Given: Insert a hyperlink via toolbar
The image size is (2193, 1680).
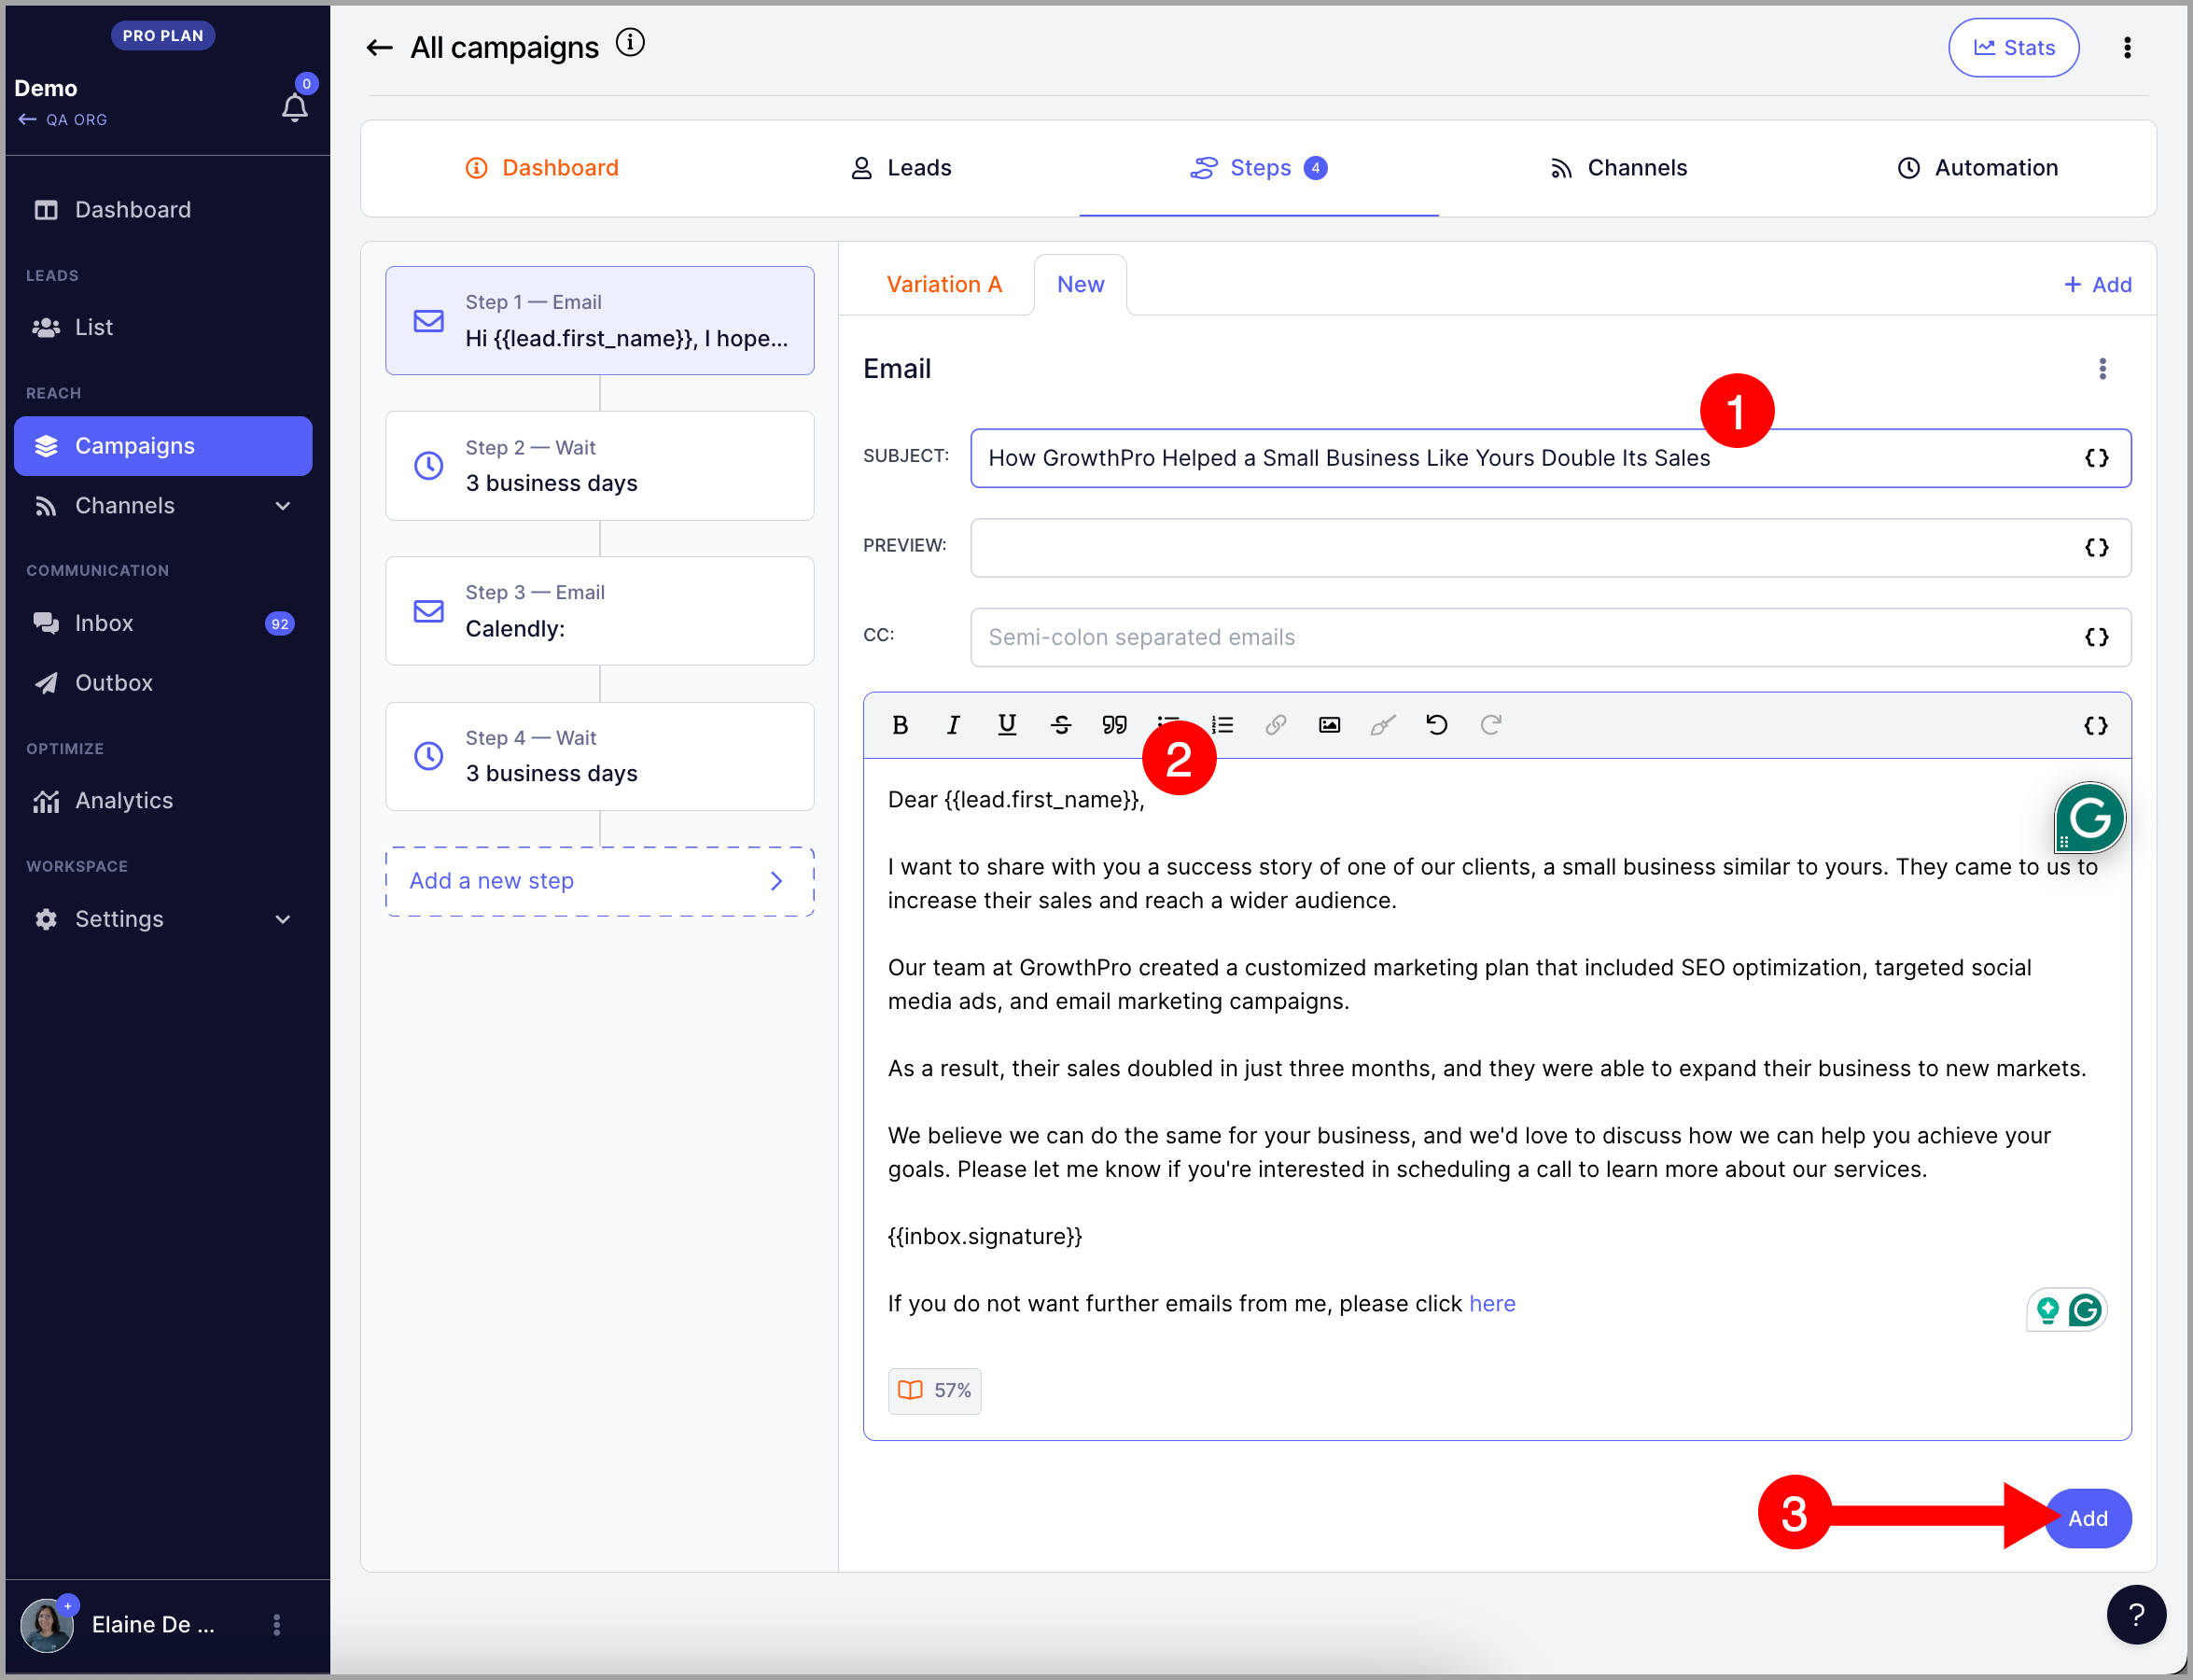Looking at the screenshot, I should (x=1275, y=725).
